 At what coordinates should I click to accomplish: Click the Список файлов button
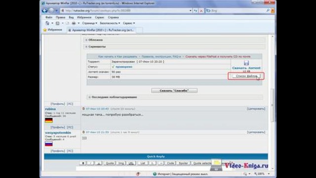(x=246, y=76)
